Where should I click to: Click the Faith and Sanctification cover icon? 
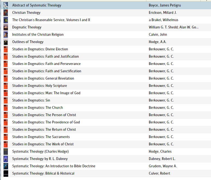[6, 71]
